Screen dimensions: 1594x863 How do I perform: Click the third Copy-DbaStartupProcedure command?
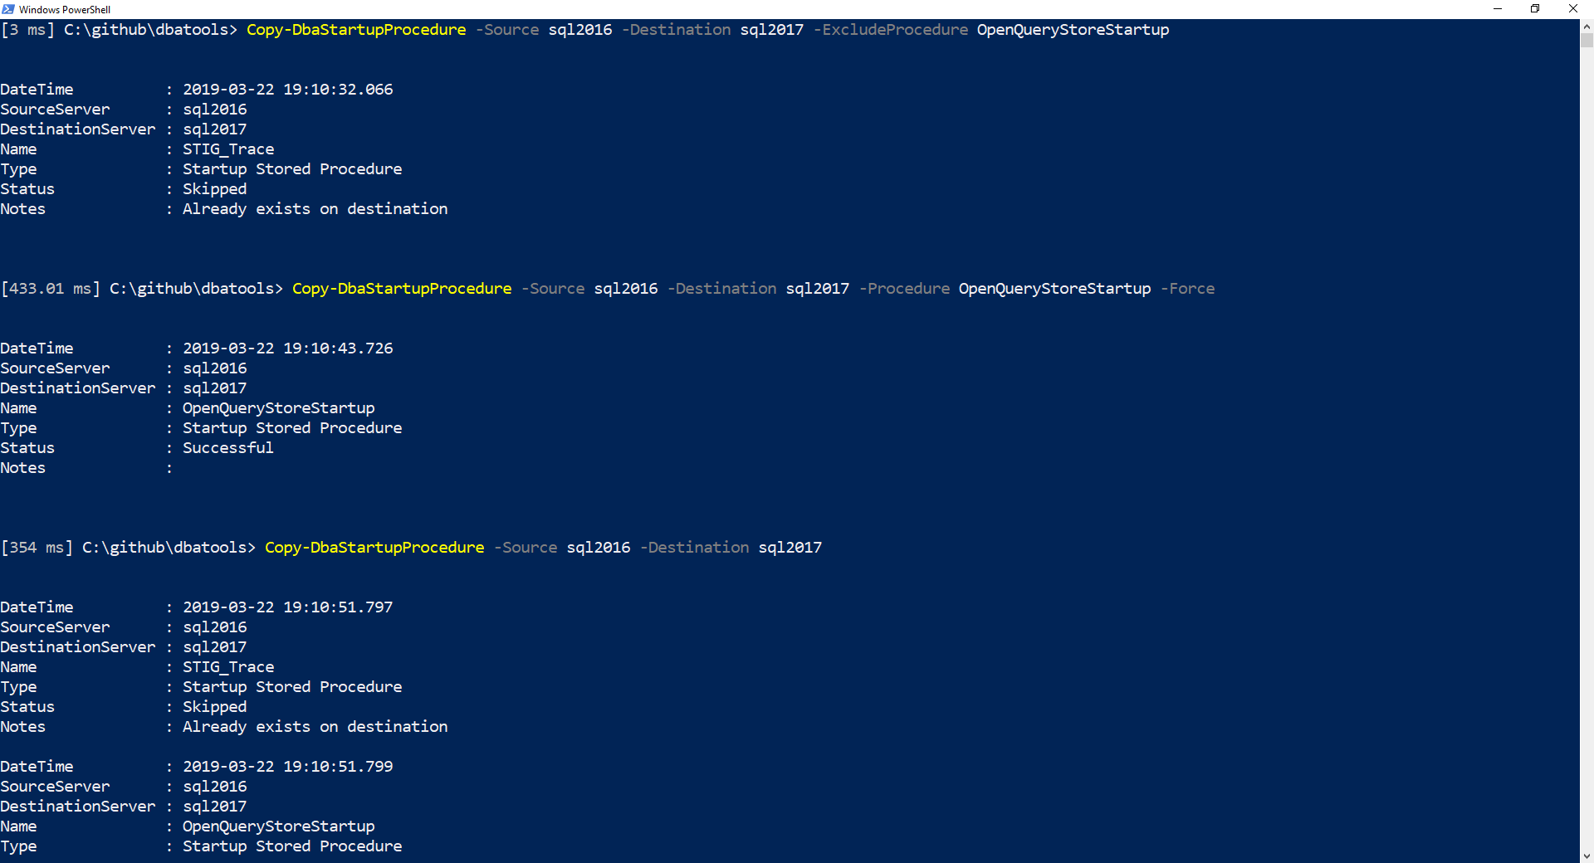tap(374, 548)
